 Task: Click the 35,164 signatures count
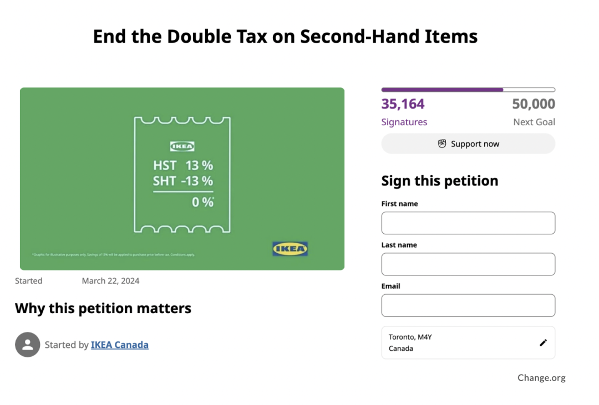403,104
